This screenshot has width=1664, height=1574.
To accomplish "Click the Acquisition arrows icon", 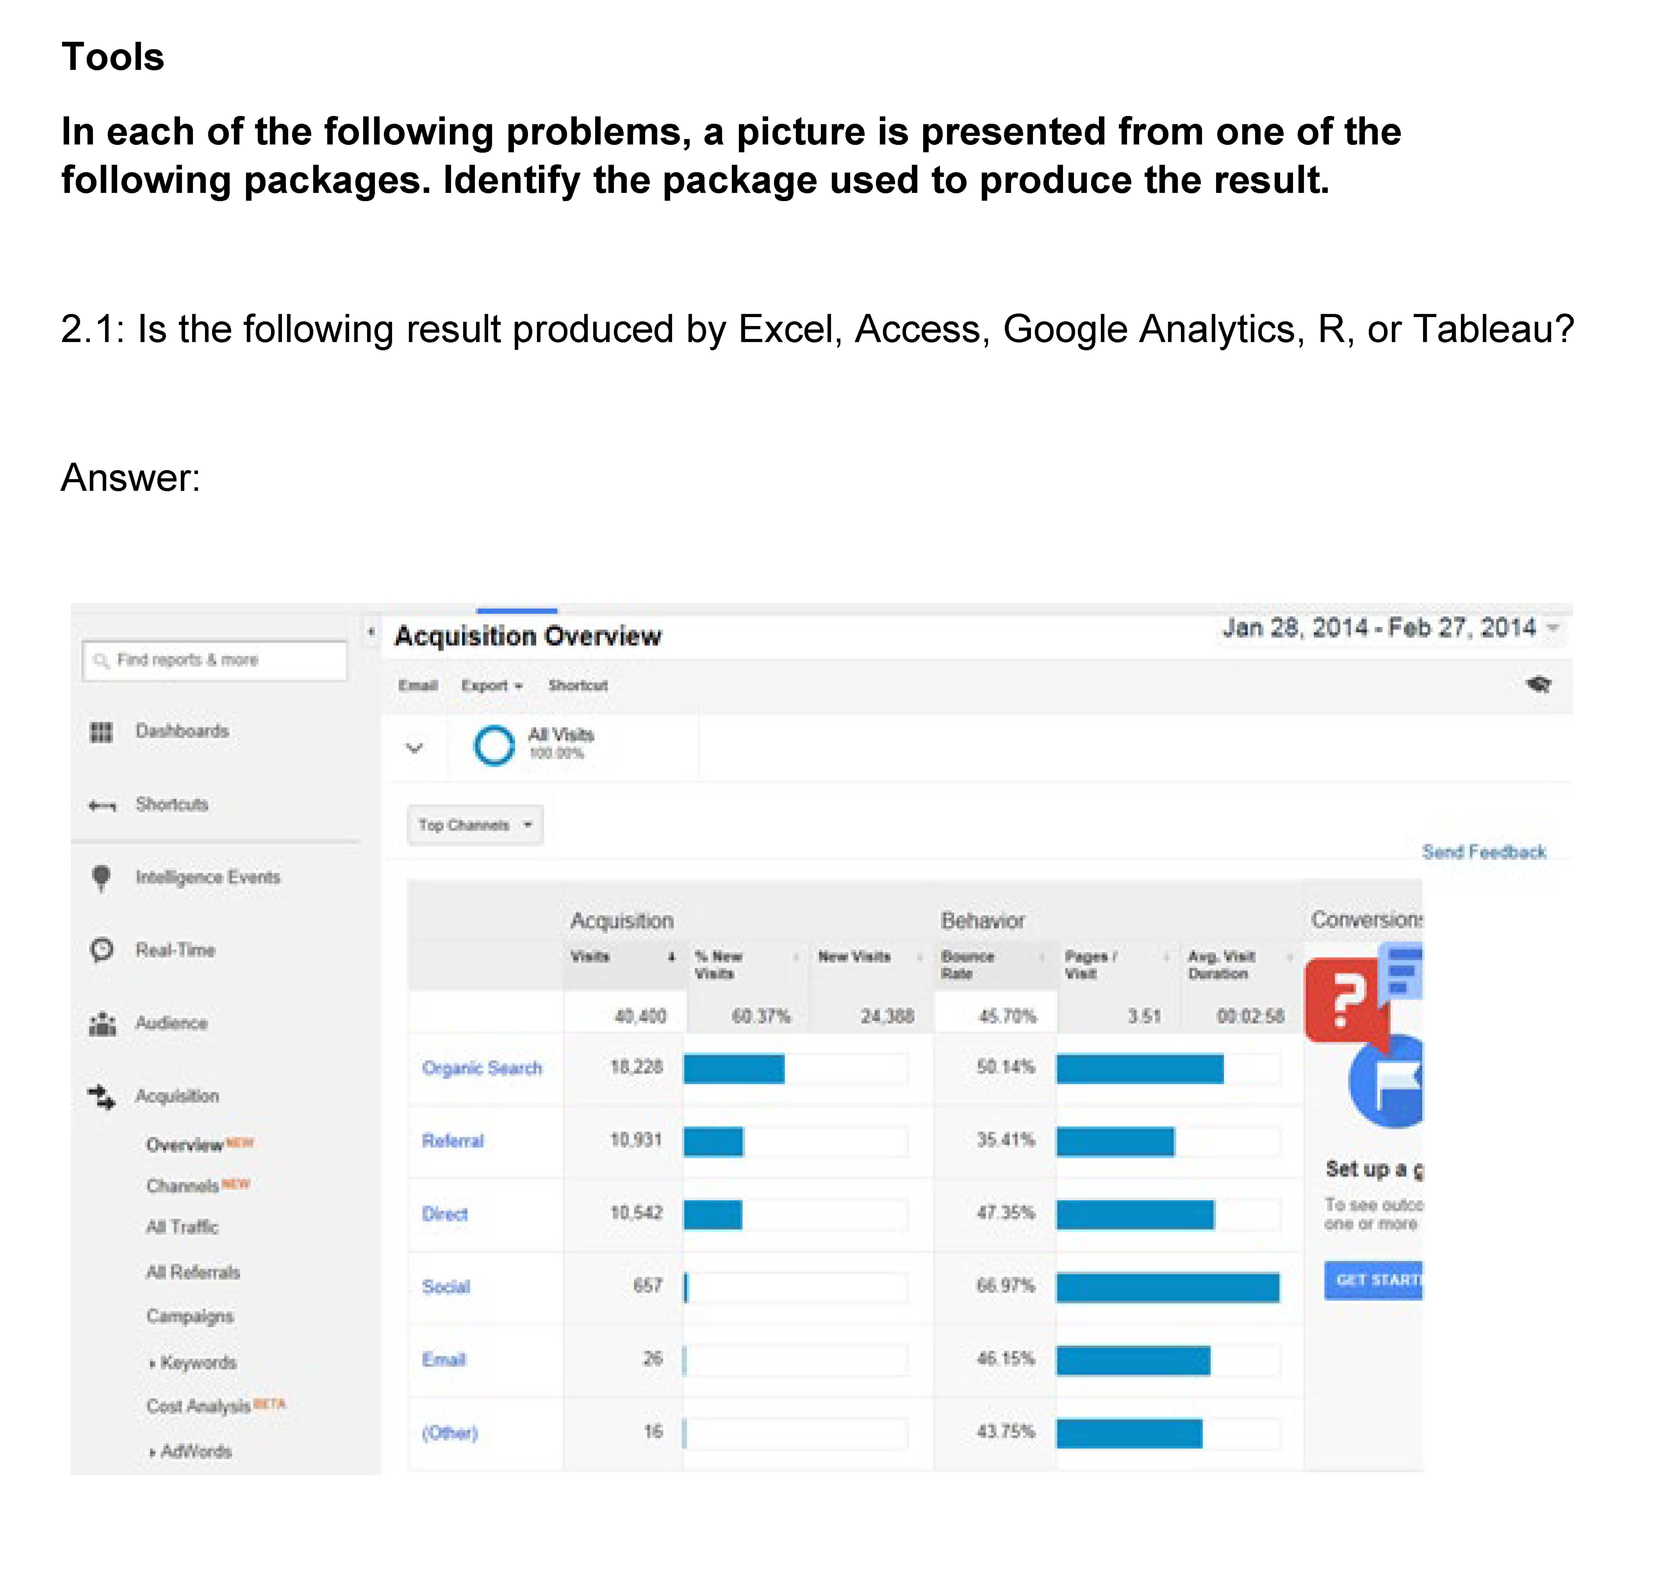I will (102, 1096).
